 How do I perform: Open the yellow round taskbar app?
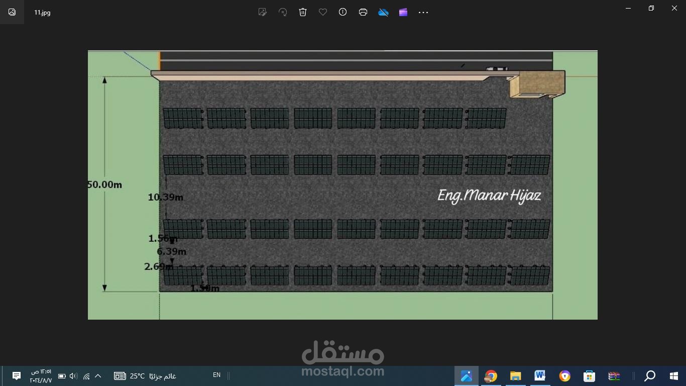point(565,376)
